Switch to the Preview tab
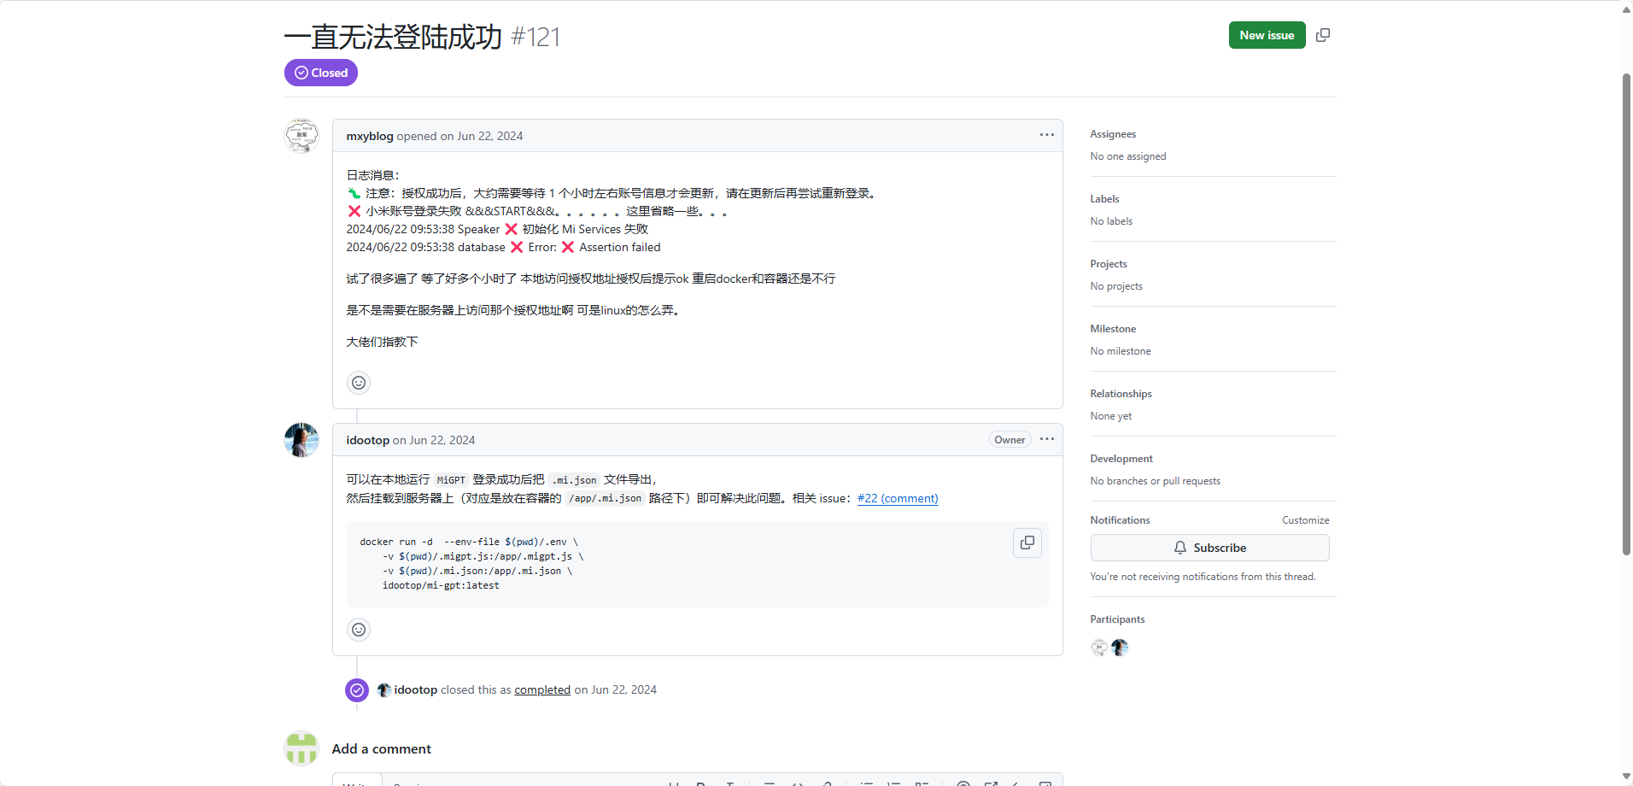1633x786 pixels. (x=412, y=783)
